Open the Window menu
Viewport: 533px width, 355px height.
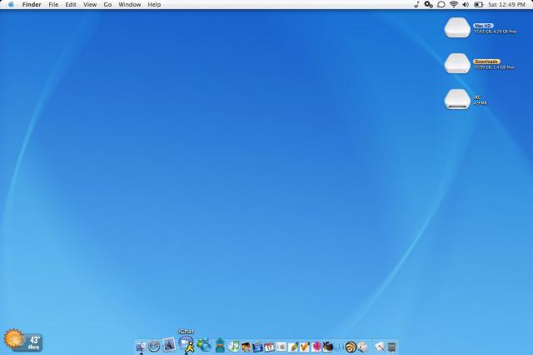(130, 4)
